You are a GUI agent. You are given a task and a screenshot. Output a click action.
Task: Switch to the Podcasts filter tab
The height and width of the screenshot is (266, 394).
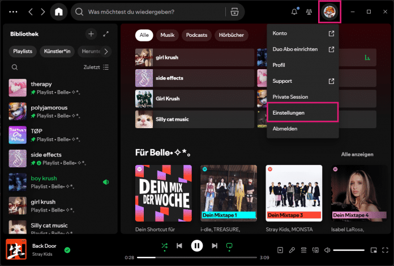(x=196, y=35)
